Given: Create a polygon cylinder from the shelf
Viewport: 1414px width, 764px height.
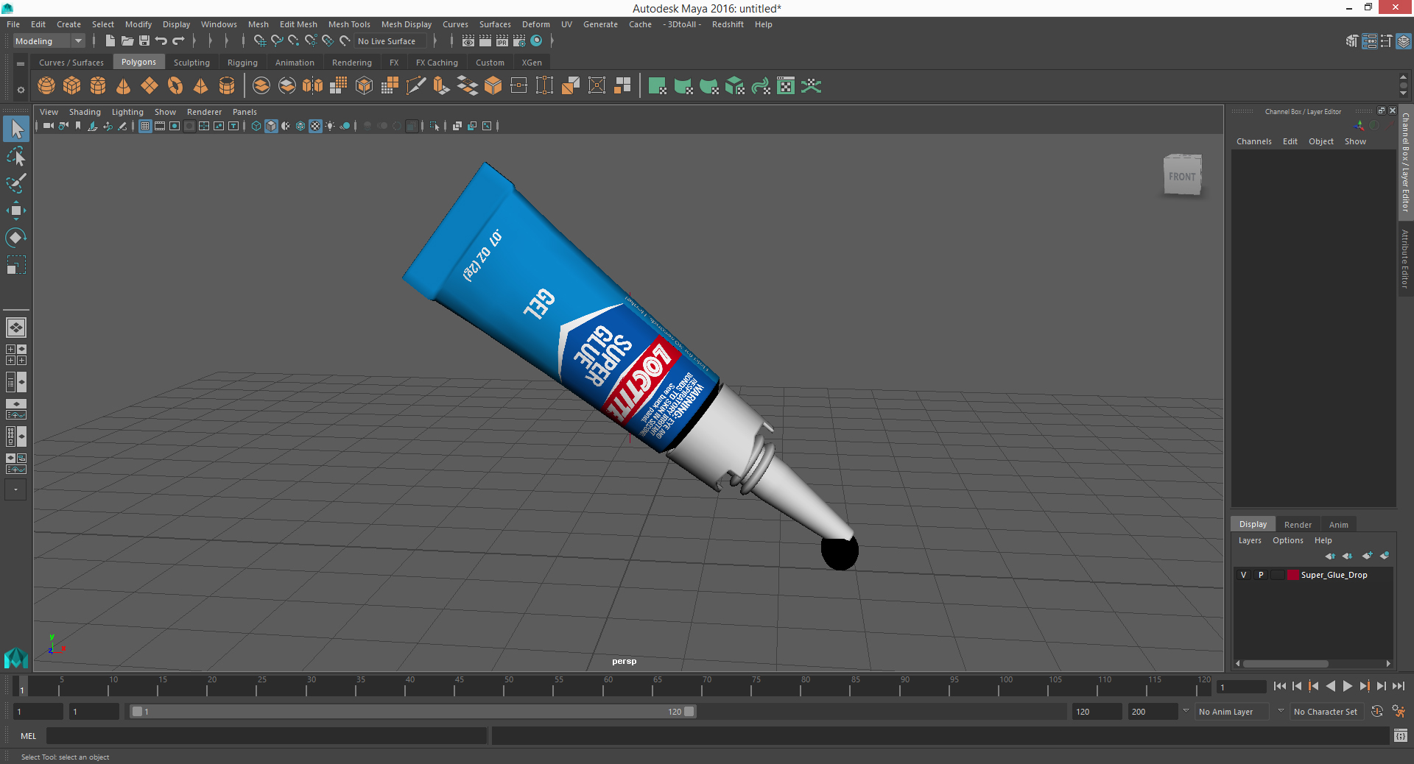Looking at the screenshot, I should click(98, 86).
